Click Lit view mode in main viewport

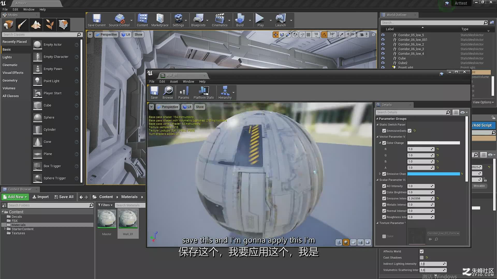(x=126, y=35)
